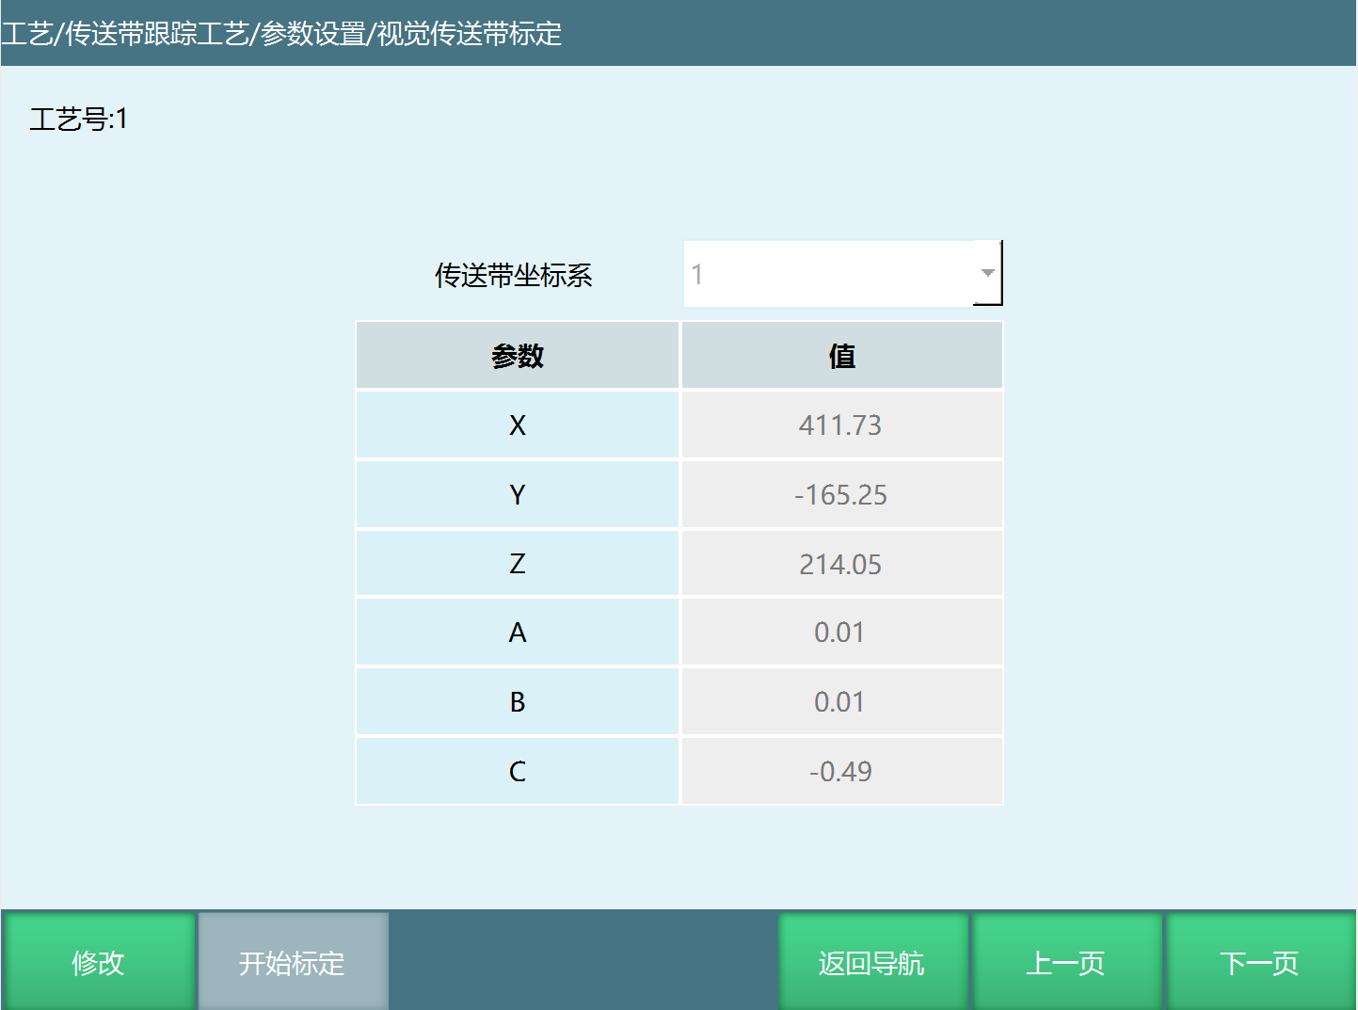This screenshot has width=1358, height=1010.
Task: Expand the conveyor coordinate system selector showing 1
Action: click(x=842, y=273)
